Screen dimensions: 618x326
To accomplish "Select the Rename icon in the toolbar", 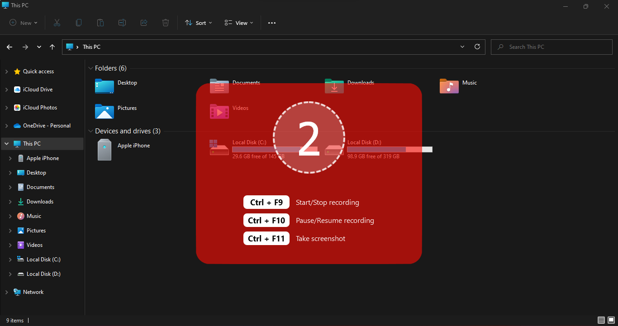I will (122, 23).
